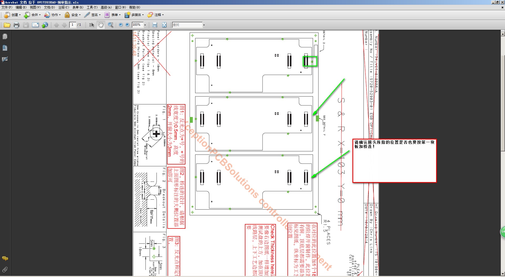Click the 查找 find text box
The width and height of the screenshot is (505, 277).
pos(187,25)
